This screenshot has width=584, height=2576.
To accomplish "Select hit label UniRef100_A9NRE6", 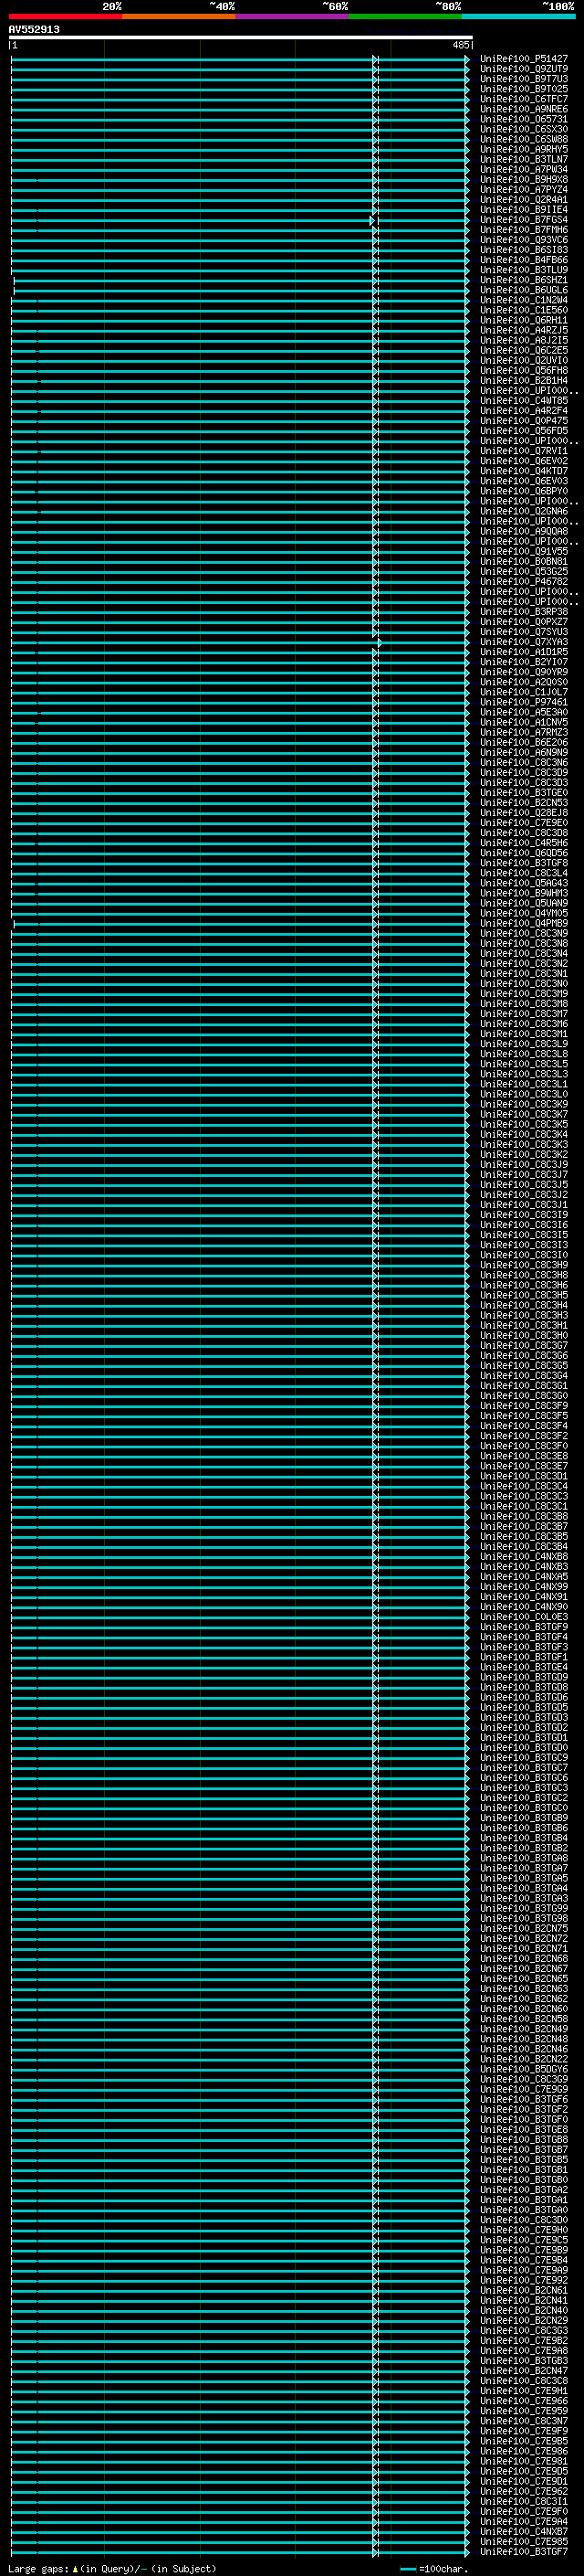I will coord(523,109).
